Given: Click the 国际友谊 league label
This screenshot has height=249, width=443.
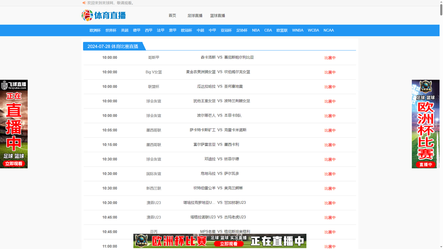Looking at the screenshot, I should (154, 174).
